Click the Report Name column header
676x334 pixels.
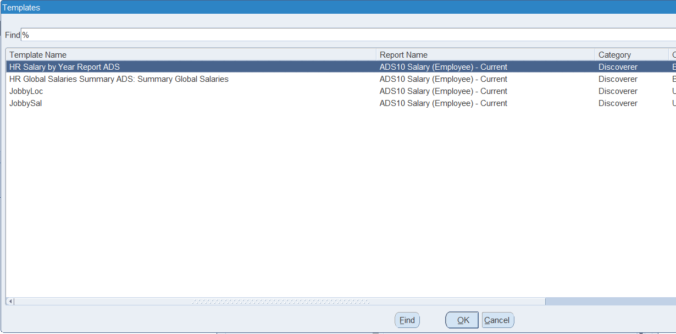[x=486, y=55]
